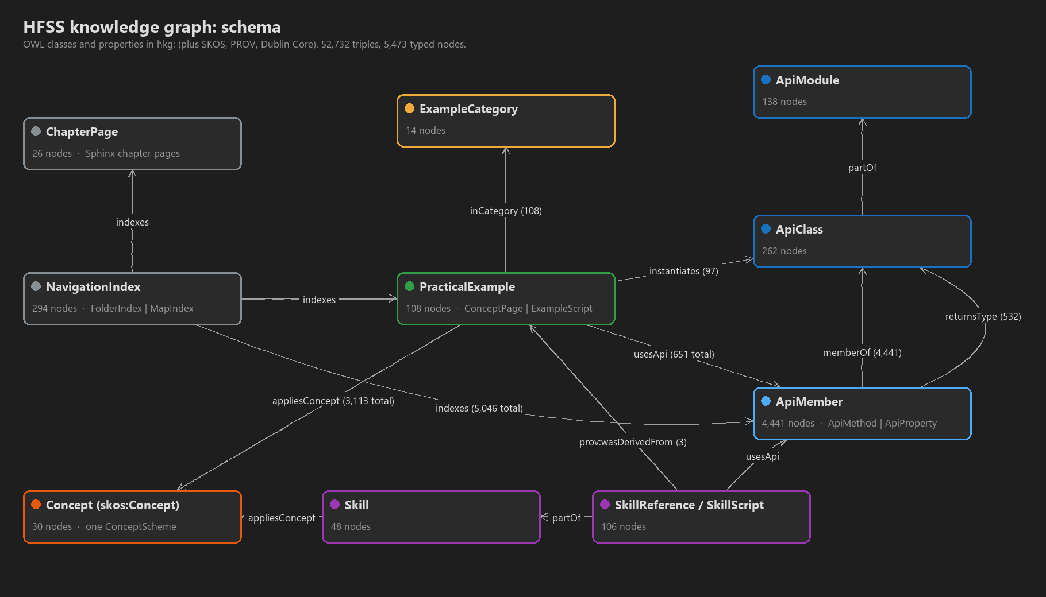Click the purple dot beside Skill
The image size is (1046, 597).
coord(334,505)
